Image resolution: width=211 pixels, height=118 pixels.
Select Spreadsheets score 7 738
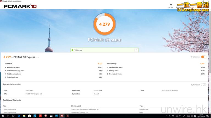203,67
